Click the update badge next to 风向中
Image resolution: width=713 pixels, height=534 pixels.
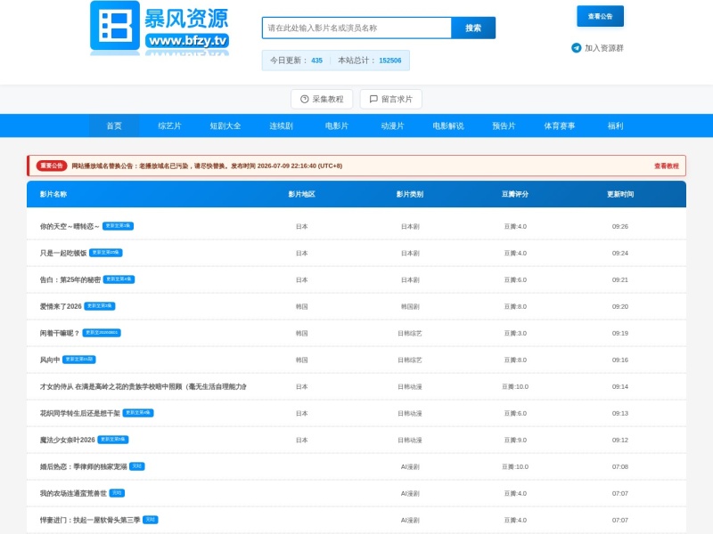[x=79, y=360]
